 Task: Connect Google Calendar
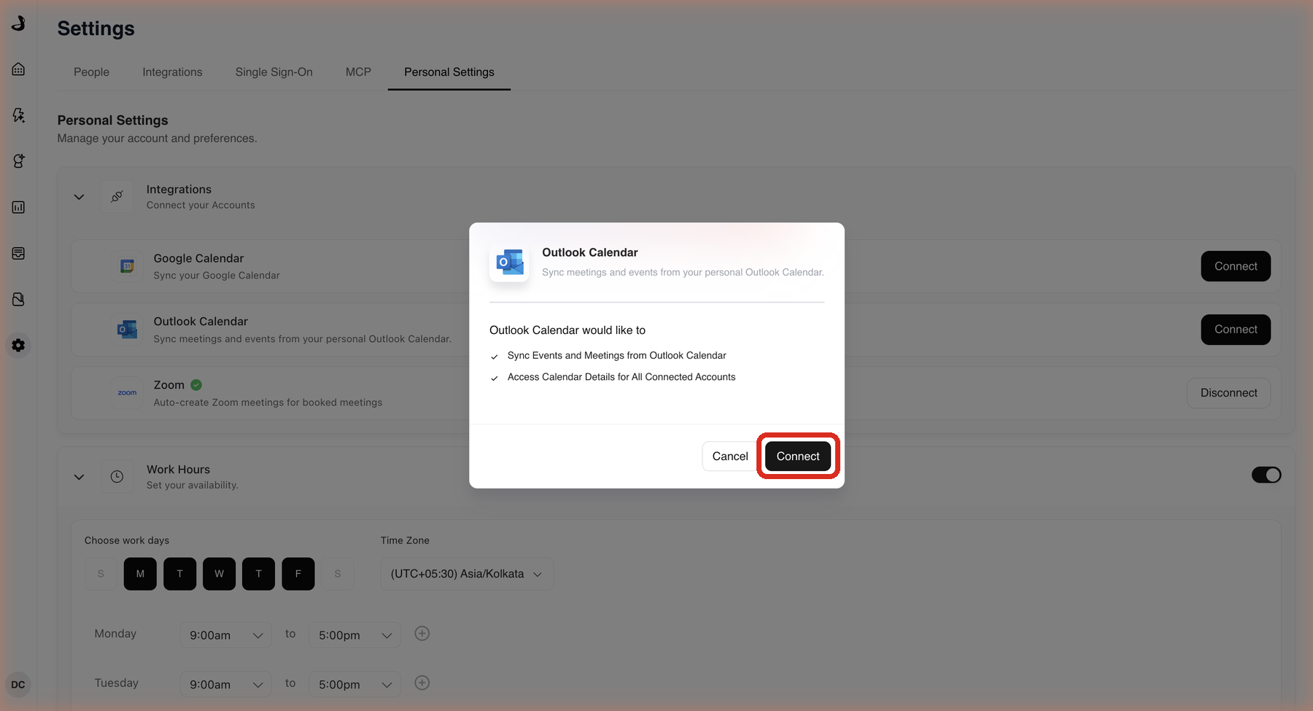(x=1236, y=266)
